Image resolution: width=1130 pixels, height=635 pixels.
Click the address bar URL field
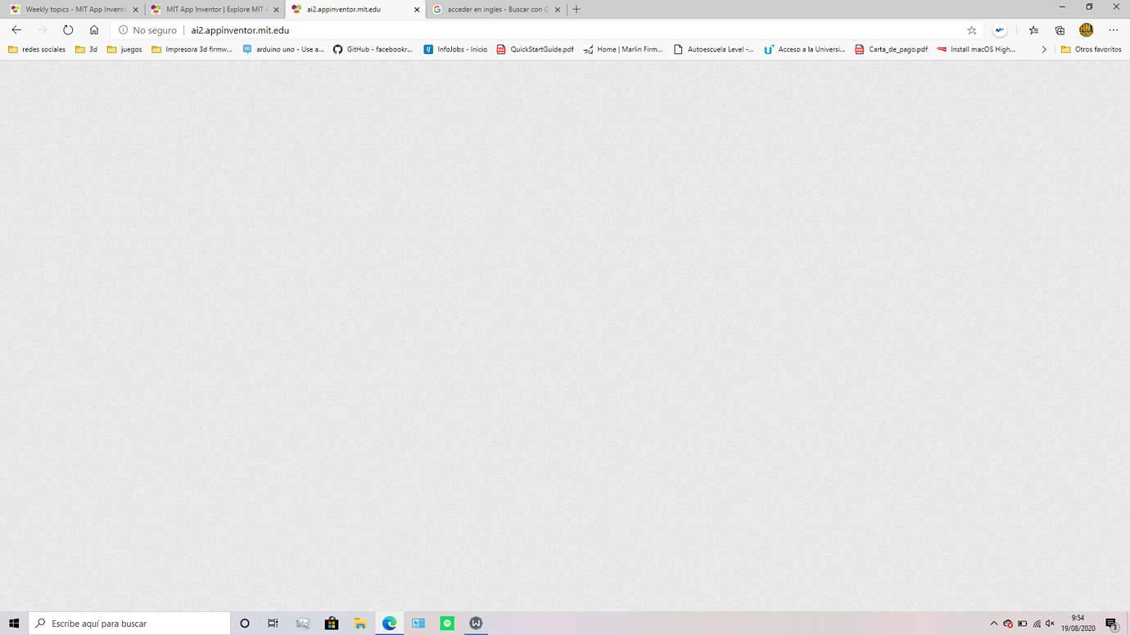[532, 30]
